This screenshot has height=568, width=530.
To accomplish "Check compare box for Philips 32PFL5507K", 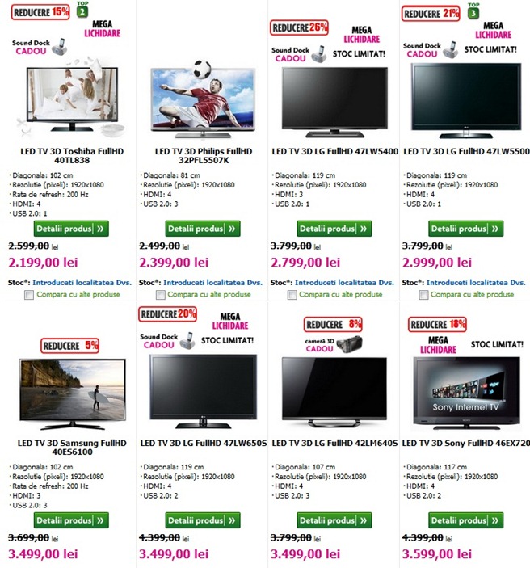I will pos(161,295).
